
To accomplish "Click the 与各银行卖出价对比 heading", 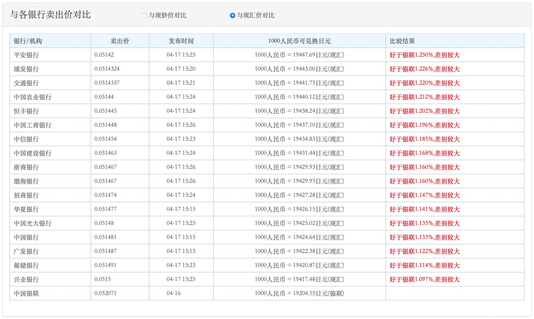I will 50,14.
